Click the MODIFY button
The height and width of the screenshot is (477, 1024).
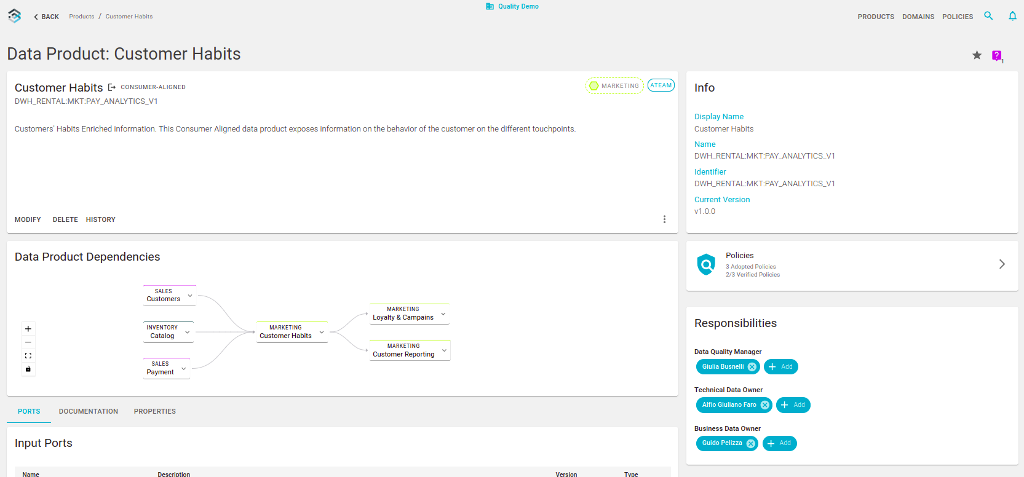point(28,219)
